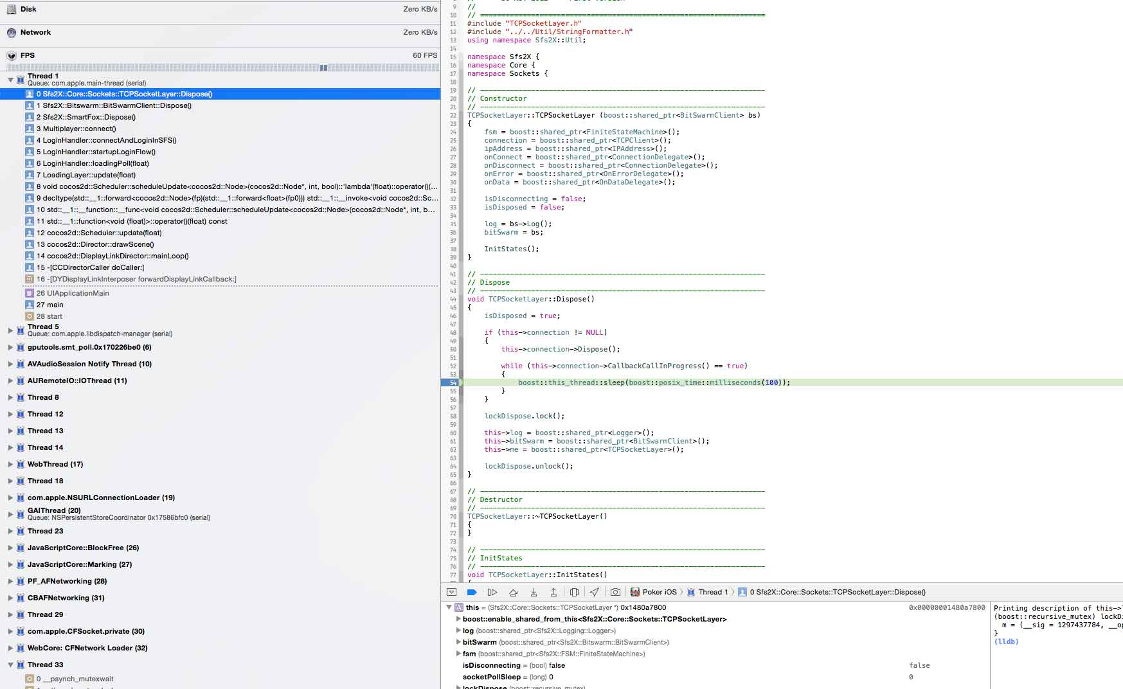Click Poker iOS in the debug jump bar
The width and height of the screenshot is (1123, 689).
(659, 592)
